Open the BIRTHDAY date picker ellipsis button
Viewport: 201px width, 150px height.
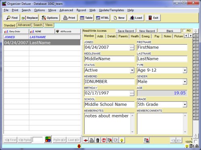(132, 93)
